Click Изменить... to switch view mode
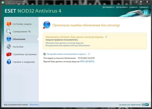The height and width of the screenshot is (109, 152). click(35, 105)
